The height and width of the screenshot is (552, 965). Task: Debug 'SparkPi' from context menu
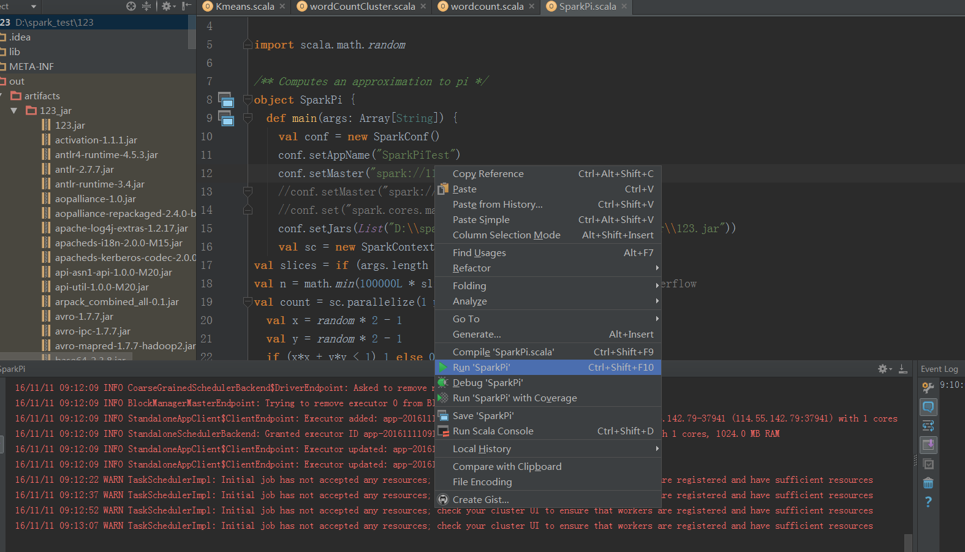pos(548,382)
